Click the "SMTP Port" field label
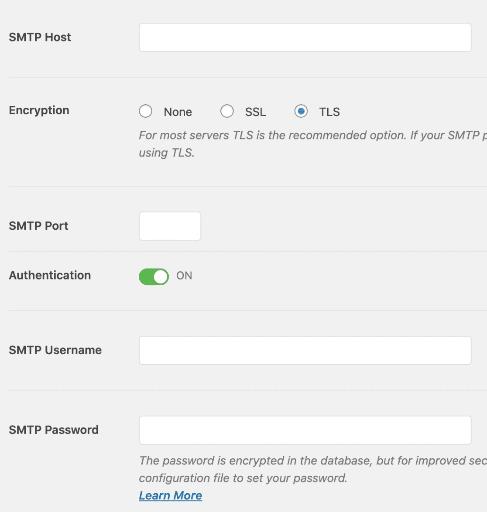Image resolution: width=487 pixels, height=512 pixels. pos(38,226)
